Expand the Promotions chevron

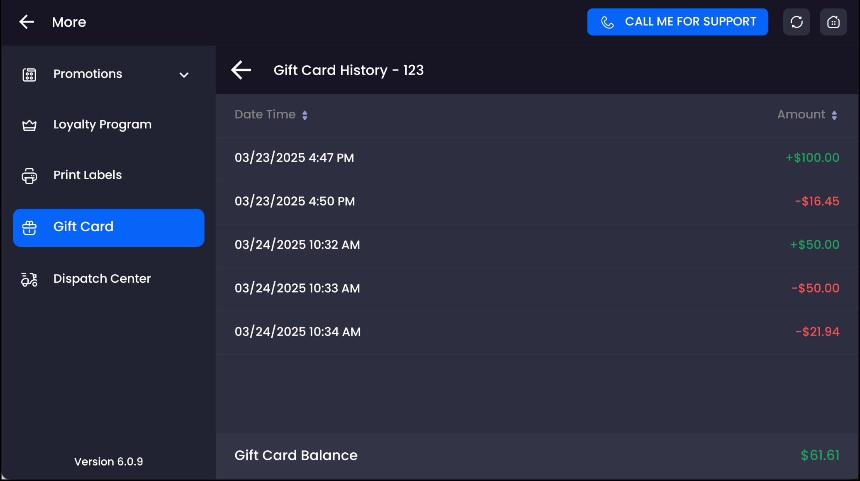(x=184, y=75)
